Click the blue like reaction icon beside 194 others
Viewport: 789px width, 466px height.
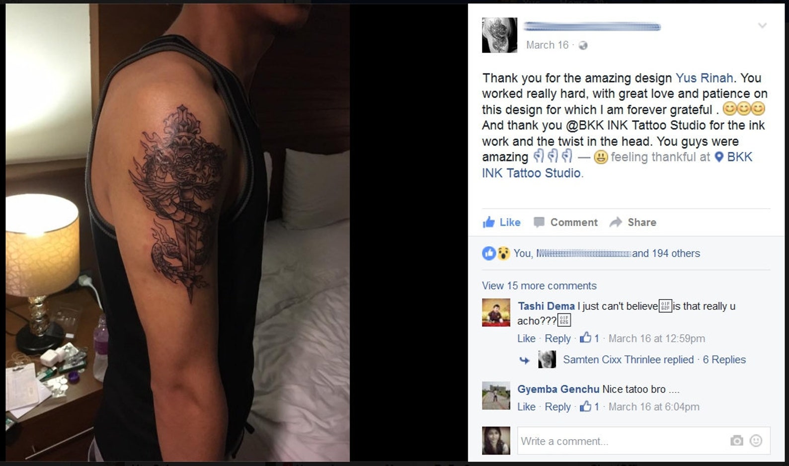pos(489,253)
